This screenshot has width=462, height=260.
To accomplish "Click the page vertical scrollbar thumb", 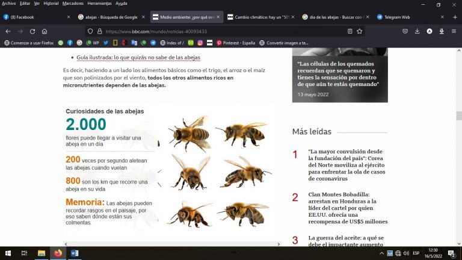I will tap(458, 116).
